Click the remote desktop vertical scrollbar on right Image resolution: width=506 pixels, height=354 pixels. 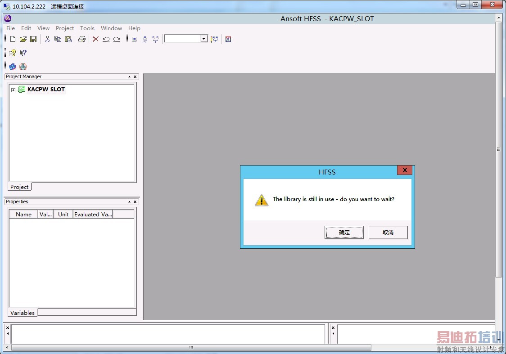pos(498,149)
